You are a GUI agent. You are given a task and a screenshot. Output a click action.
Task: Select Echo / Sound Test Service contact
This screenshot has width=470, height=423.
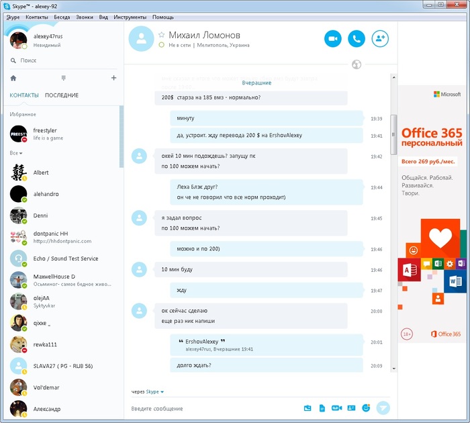(x=62, y=258)
